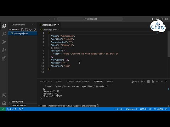The width and height of the screenshot is (170, 127).
Task: Change encoding via UTF-8 status item
Action: click(143, 109)
